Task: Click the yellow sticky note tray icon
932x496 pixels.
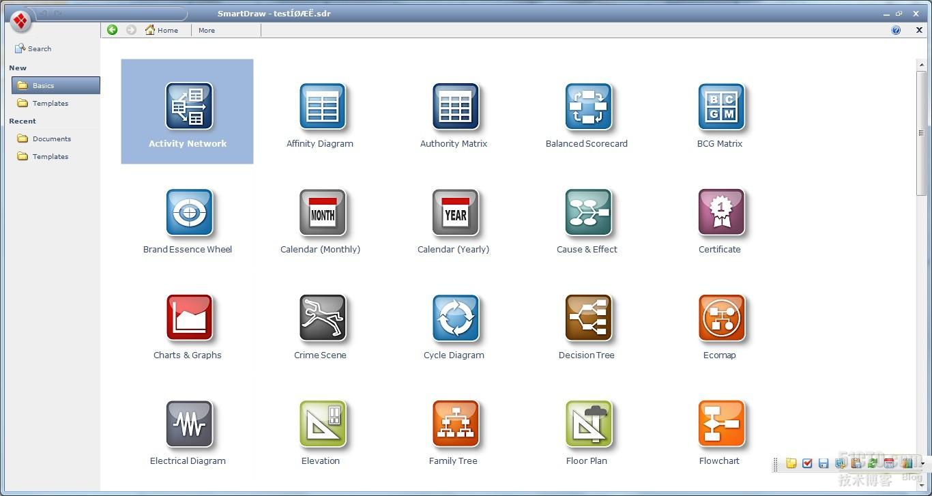Action: 791,463
